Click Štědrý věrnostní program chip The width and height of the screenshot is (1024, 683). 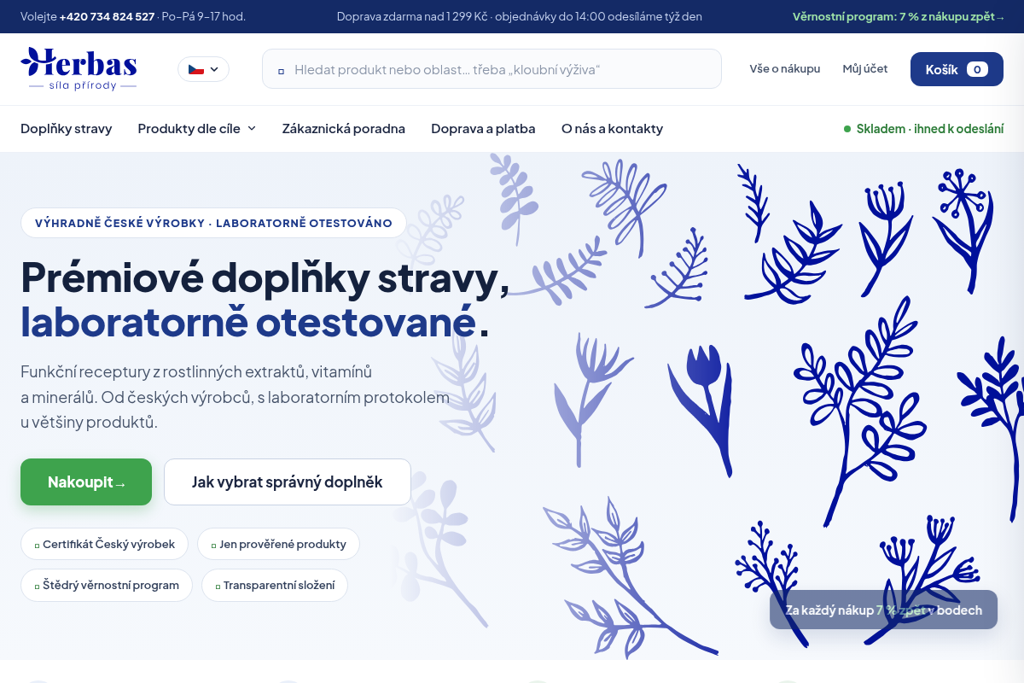tap(107, 586)
